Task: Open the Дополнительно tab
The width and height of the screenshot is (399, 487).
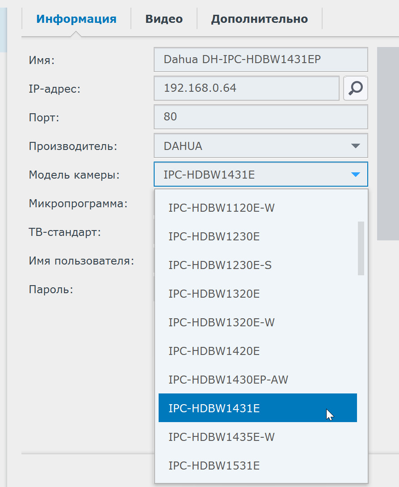Action: click(x=259, y=19)
